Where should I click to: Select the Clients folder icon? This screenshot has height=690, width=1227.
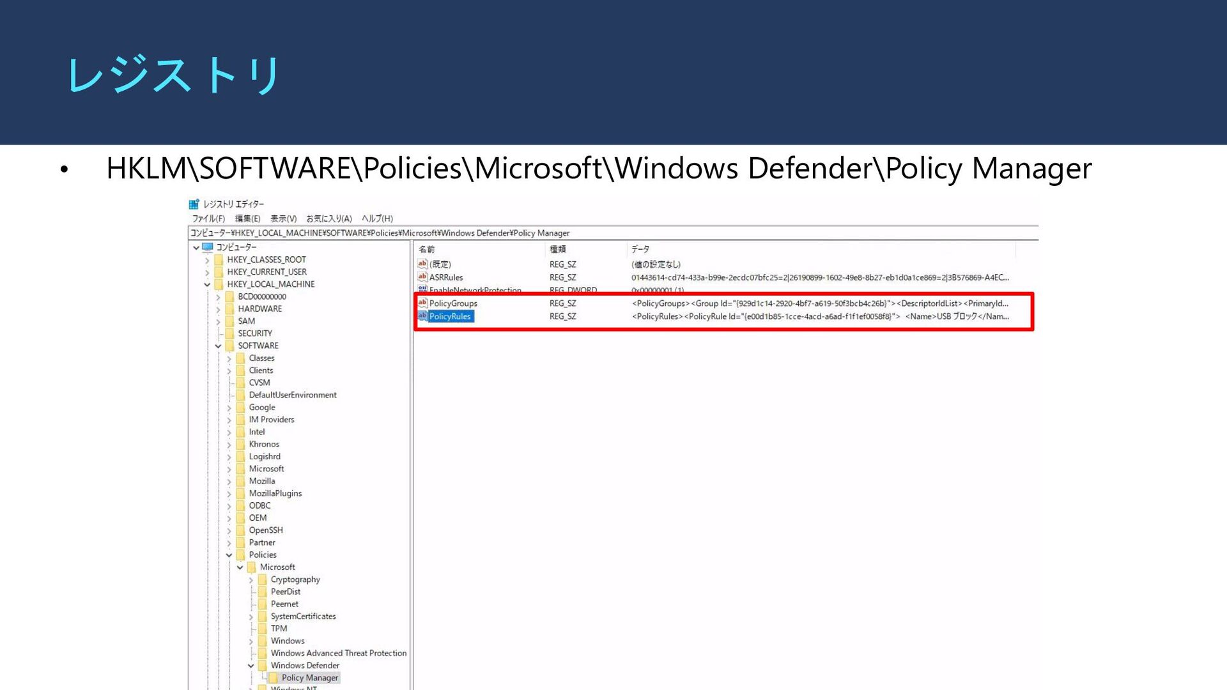click(x=240, y=371)
